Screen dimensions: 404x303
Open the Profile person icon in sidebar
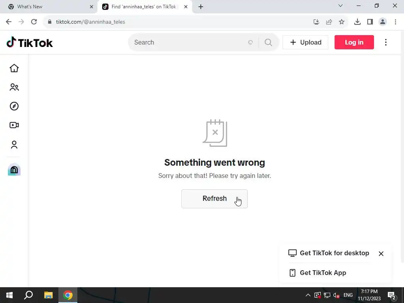(14, 144)
